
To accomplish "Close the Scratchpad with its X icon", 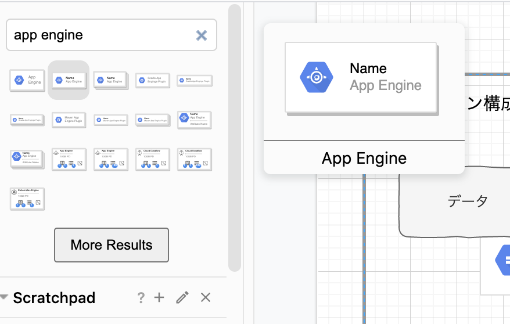I will (206, 297).
